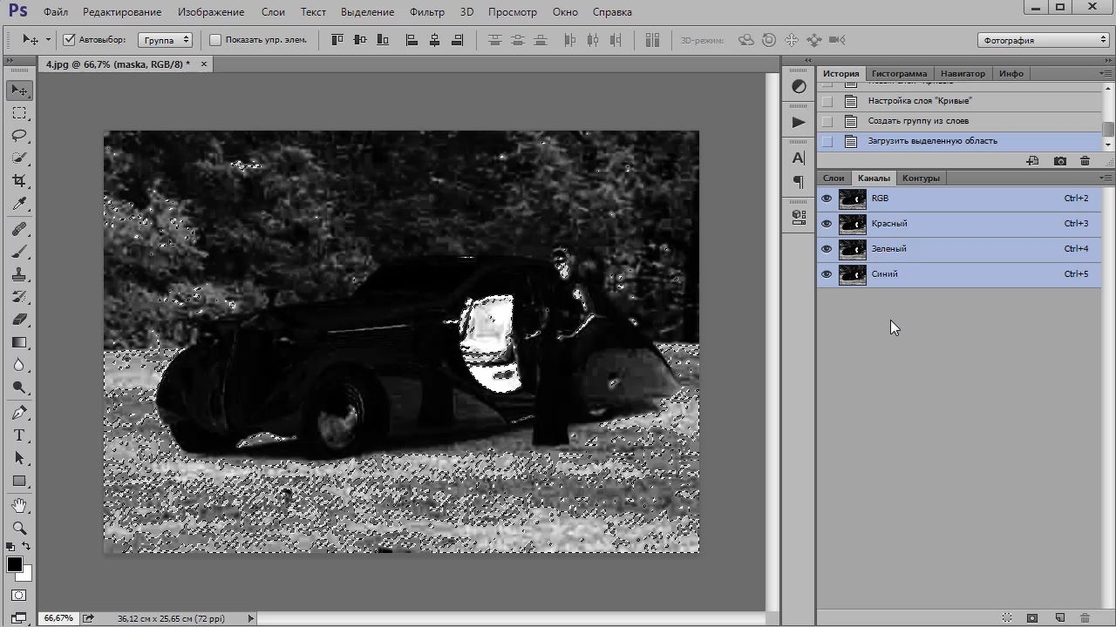Select the Healing Brush tool
This screenshot has width=1116, height=627.
[19, 229]
